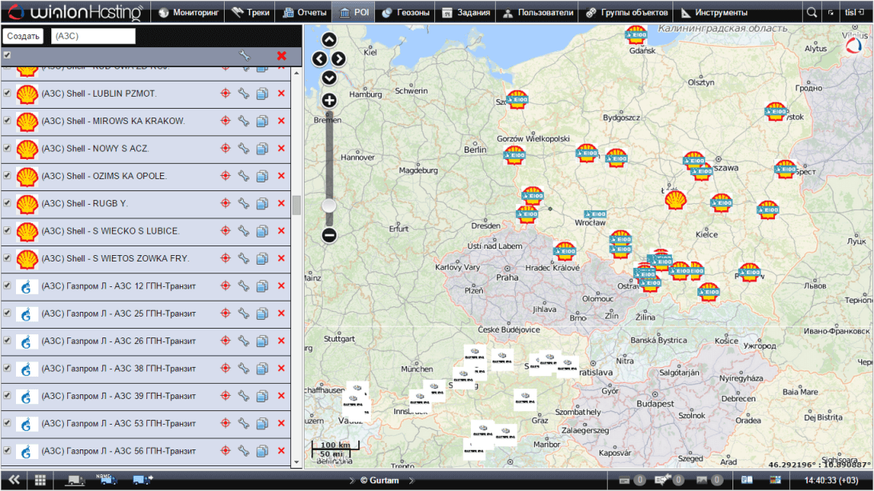Locate Shell LUBLIN PZMOT on map
Viewport: 874px width, 491px height.
pyautogui.click(x=225, y=94)
